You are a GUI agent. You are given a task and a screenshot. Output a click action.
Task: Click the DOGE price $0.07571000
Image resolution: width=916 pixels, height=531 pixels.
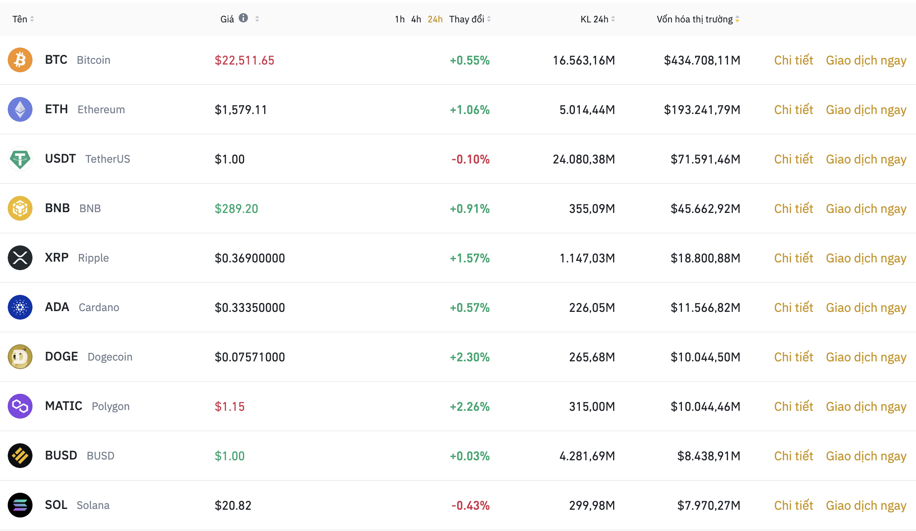coord(250,357)
